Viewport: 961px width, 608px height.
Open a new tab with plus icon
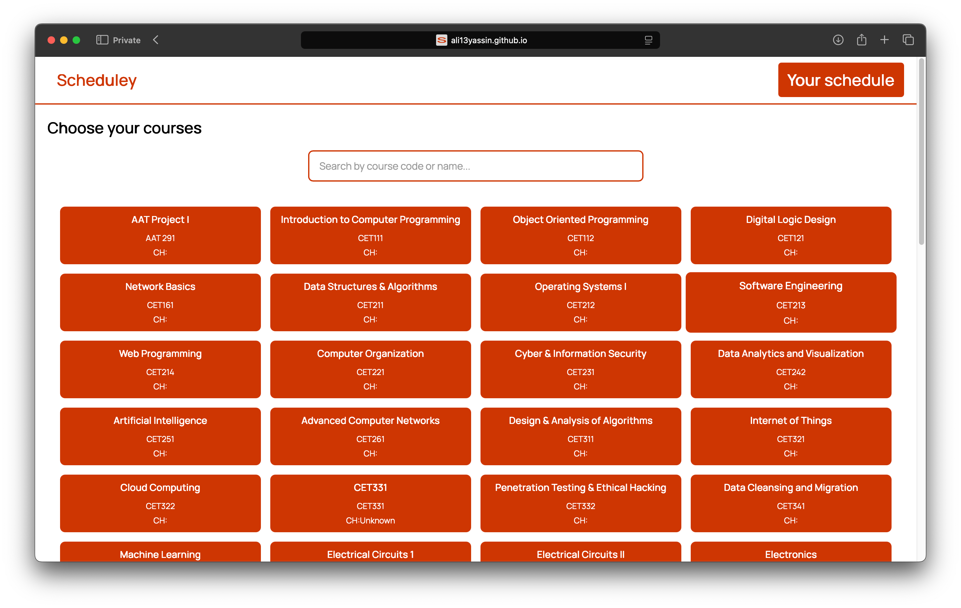click(884, 40)
